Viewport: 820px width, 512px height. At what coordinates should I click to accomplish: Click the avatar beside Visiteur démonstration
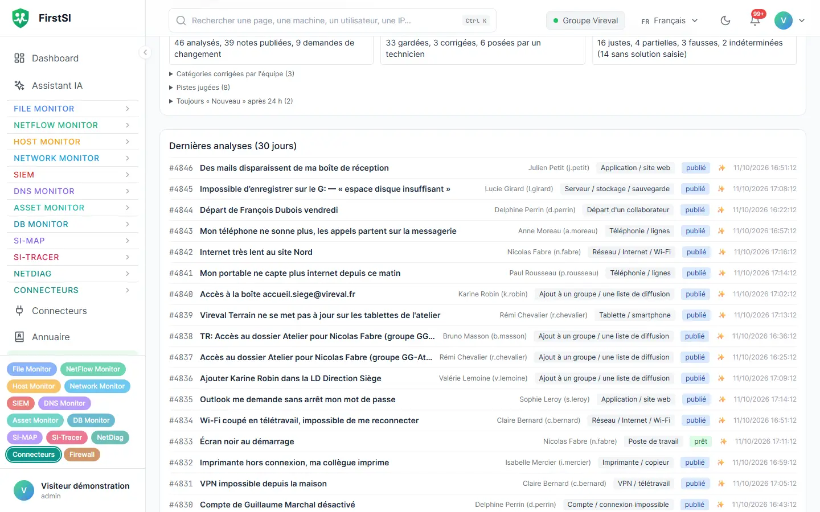click(24, 490)
